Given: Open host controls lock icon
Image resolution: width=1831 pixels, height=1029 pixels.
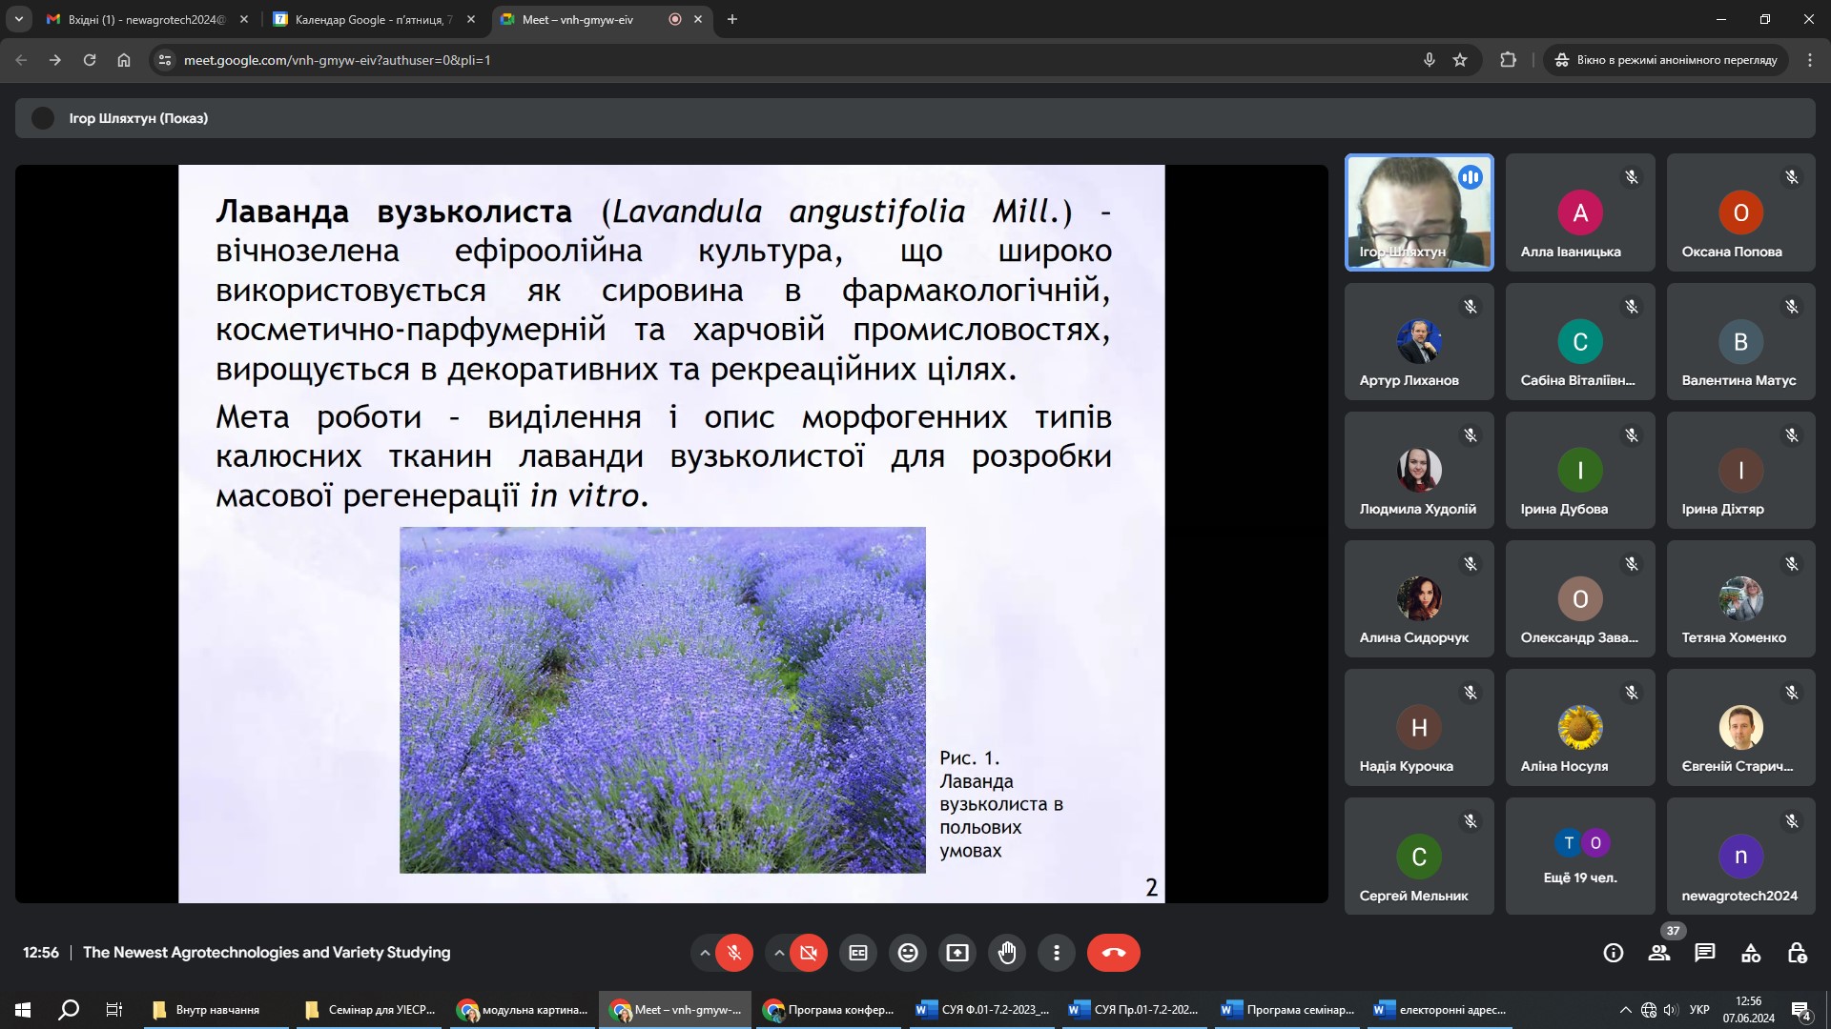Looking at the screenshot, I should click(x=1797, y=953).
